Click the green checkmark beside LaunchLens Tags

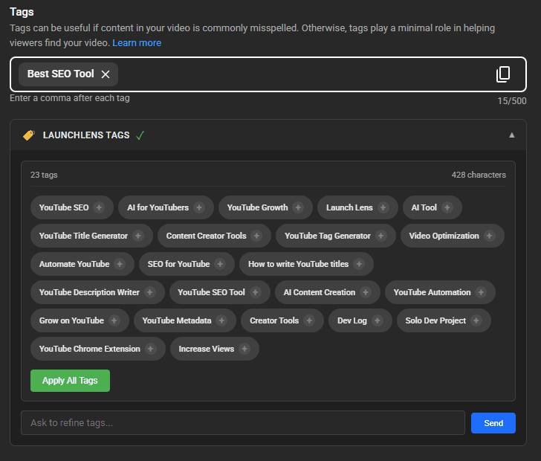tap(140, 135)
